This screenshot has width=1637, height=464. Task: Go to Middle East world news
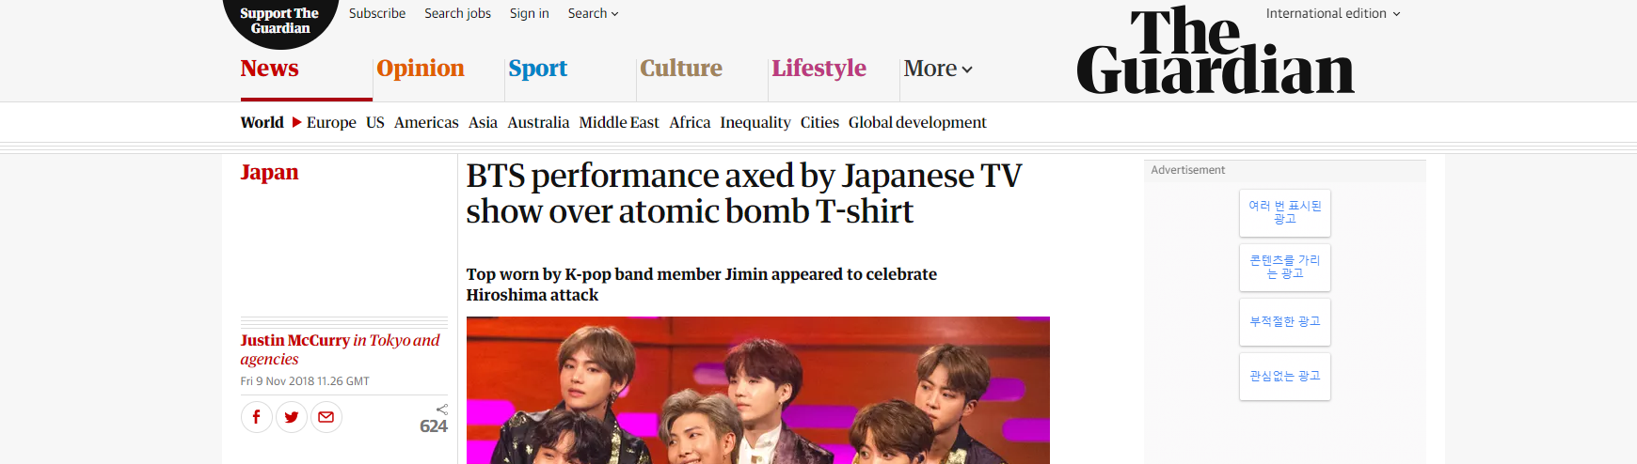coord(619,122)
